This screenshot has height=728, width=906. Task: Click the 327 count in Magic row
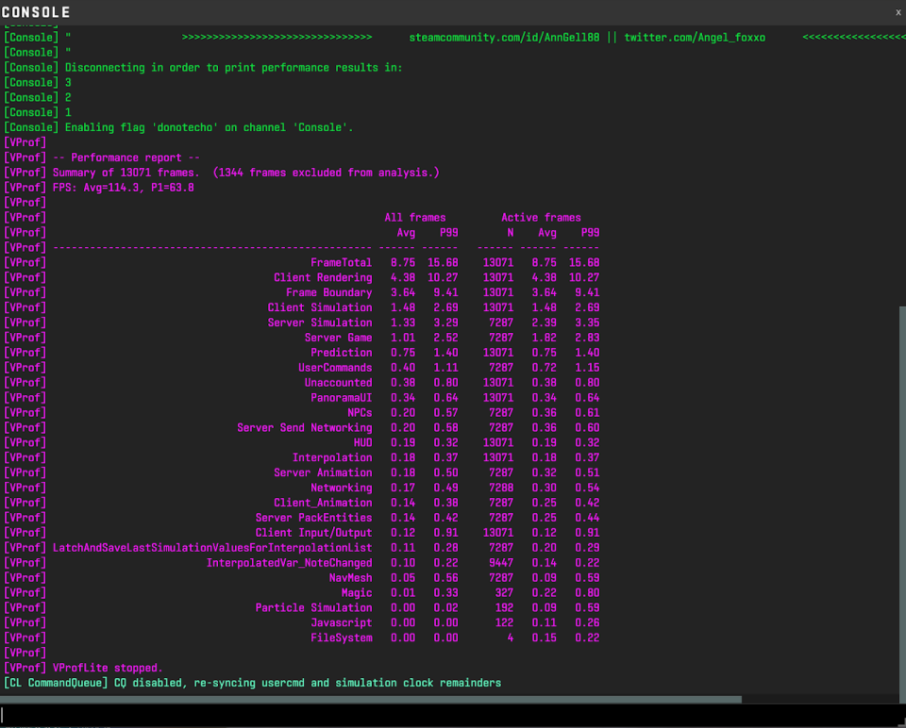point(504,593)
